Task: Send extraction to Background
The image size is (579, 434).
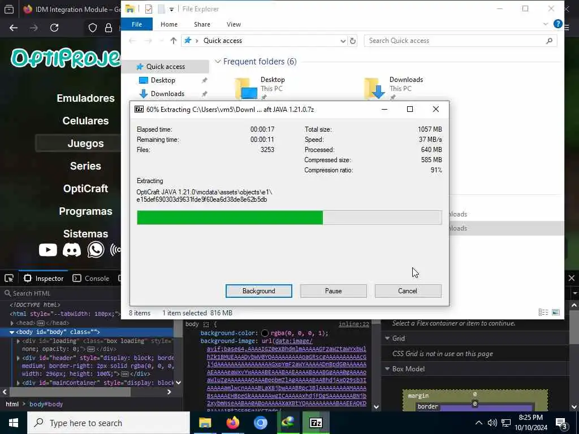Action: [x=258, y=291]
